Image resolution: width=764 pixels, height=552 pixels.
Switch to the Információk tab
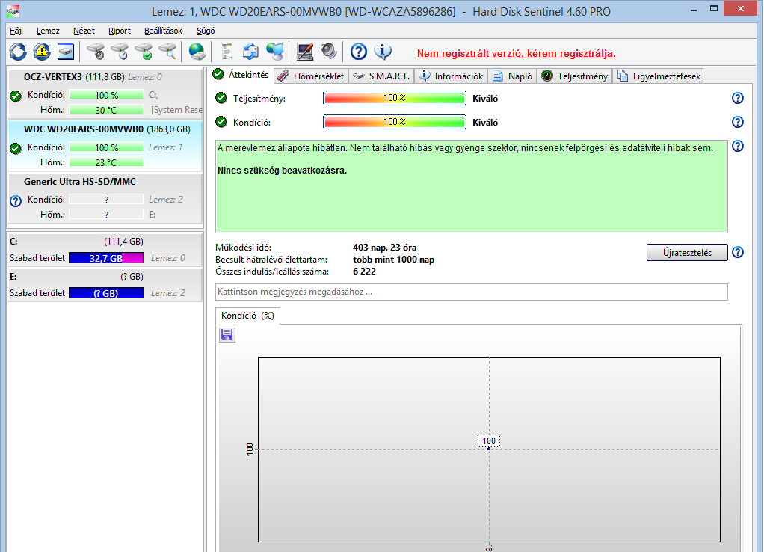[x=452, y=76]
